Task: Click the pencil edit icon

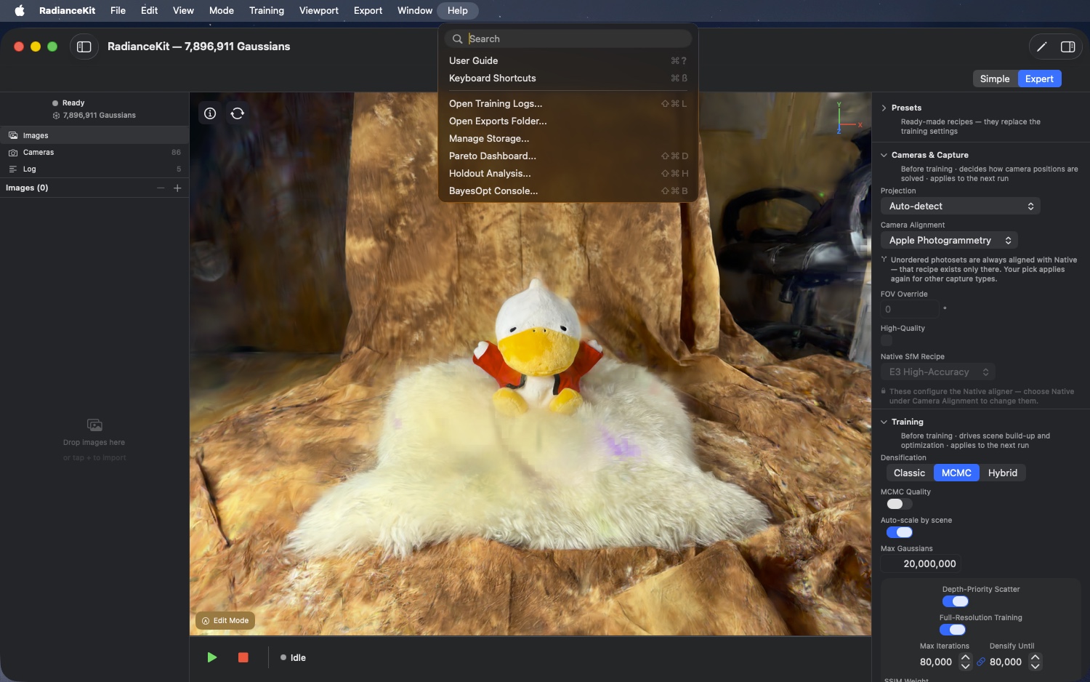Action: (x=1041, y=47)
